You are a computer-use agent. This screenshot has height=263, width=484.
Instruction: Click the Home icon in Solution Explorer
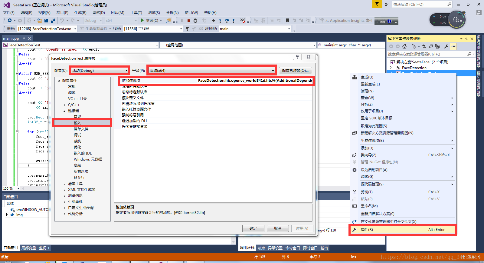(x=404, y=46)
